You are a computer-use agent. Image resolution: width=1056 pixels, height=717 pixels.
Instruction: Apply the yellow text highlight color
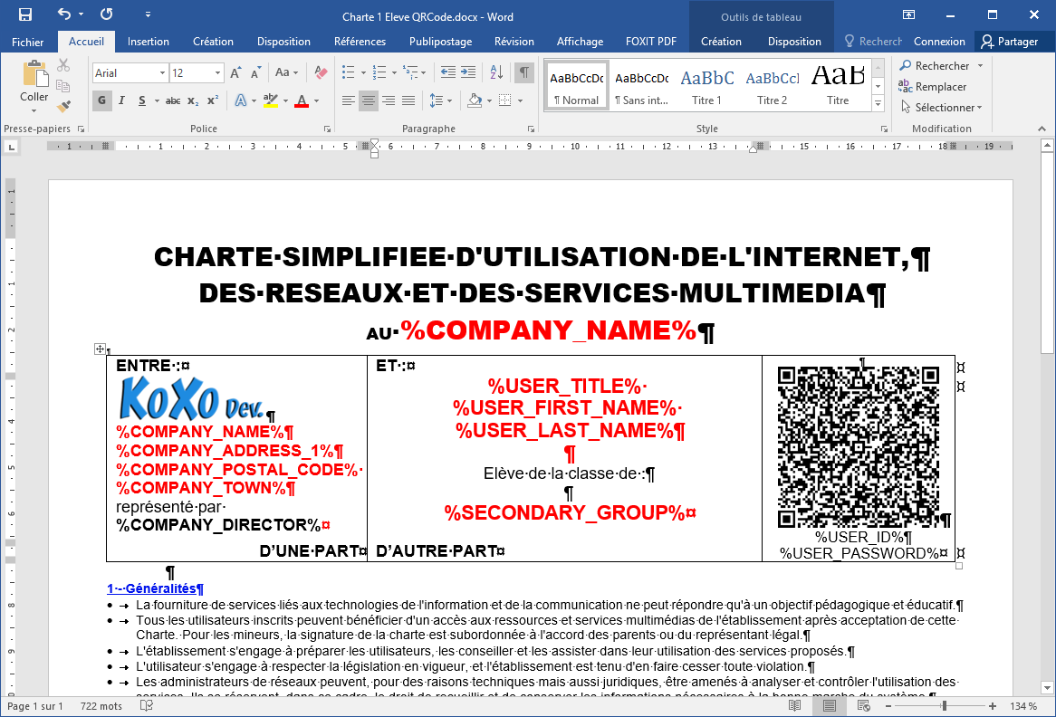270,101
